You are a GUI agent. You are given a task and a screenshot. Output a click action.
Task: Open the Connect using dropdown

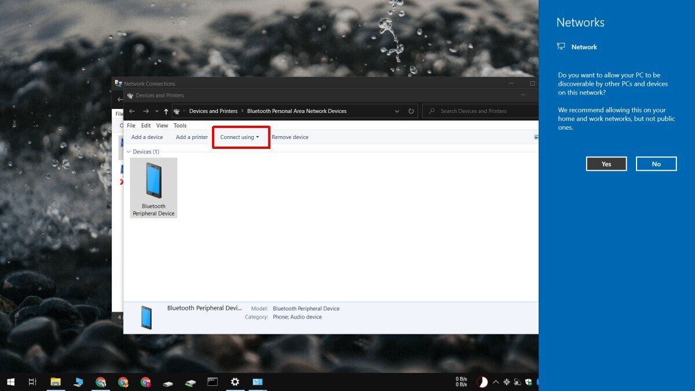coord(240,137)
